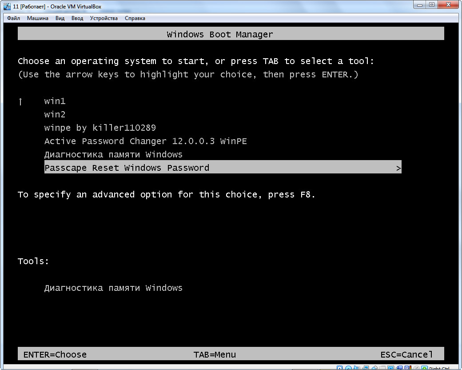The image size is (462, 370).
Task: Select the win2 boot entry
Action: (x=55, y=115)
